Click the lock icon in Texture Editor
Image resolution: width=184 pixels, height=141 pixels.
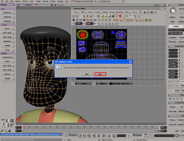(x=144, y=12)
